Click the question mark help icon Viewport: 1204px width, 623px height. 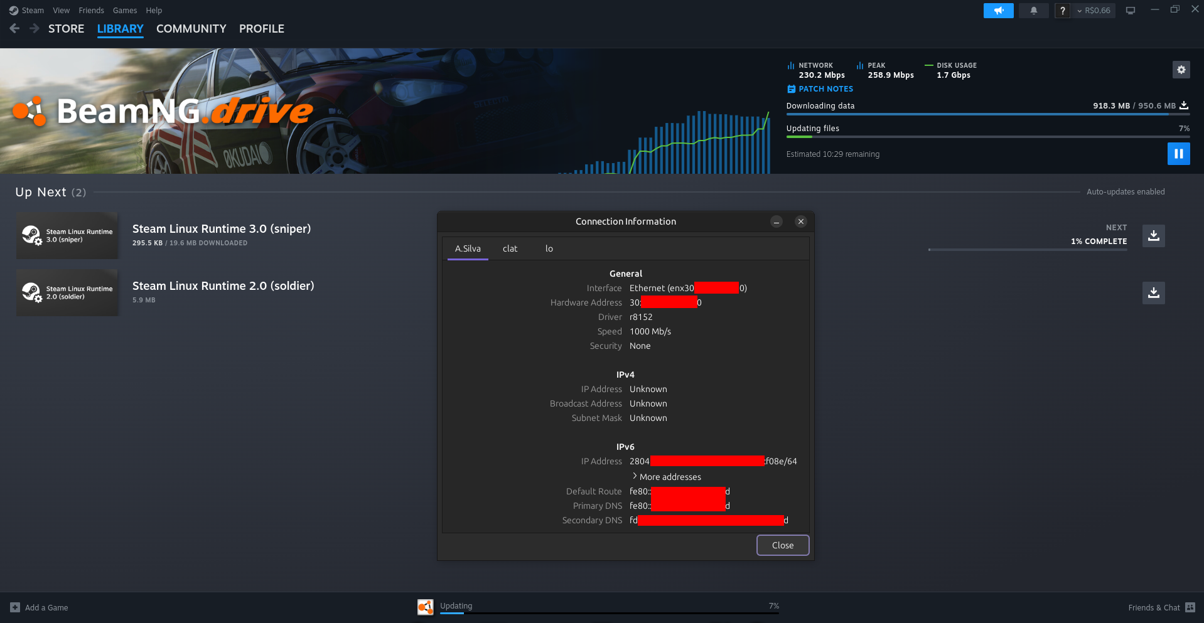[1062, 11]
